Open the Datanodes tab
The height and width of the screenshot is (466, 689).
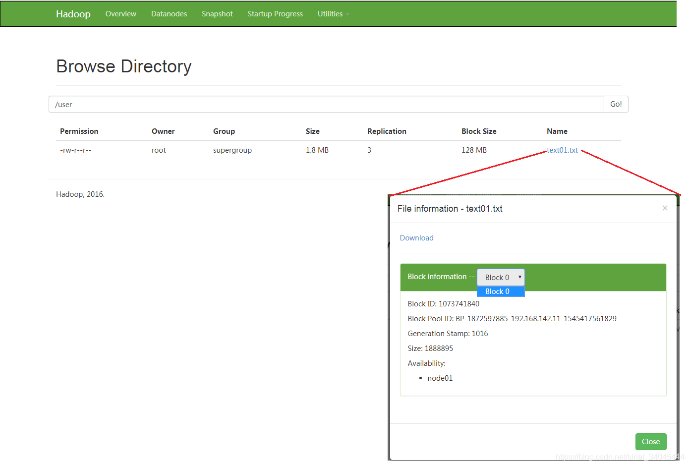point(169,14)
